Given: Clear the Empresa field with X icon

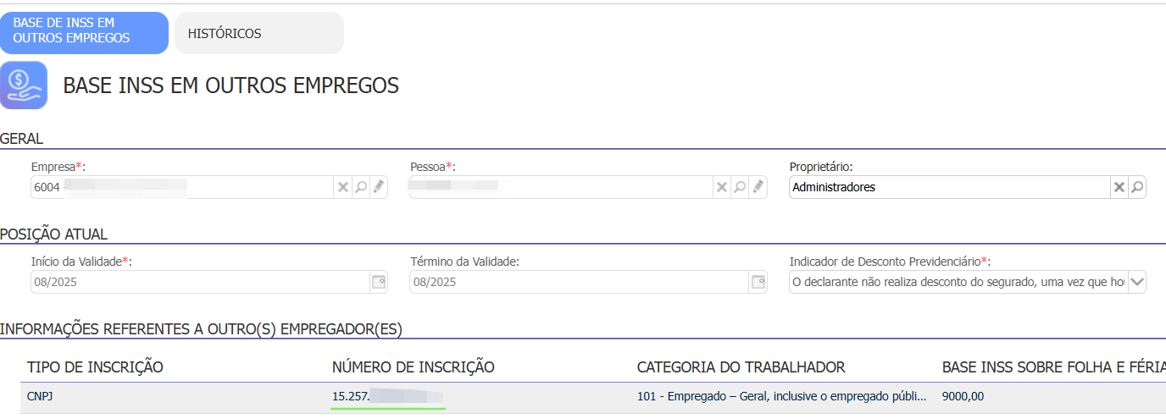Looking at the screenshot, I should point(343,187).
